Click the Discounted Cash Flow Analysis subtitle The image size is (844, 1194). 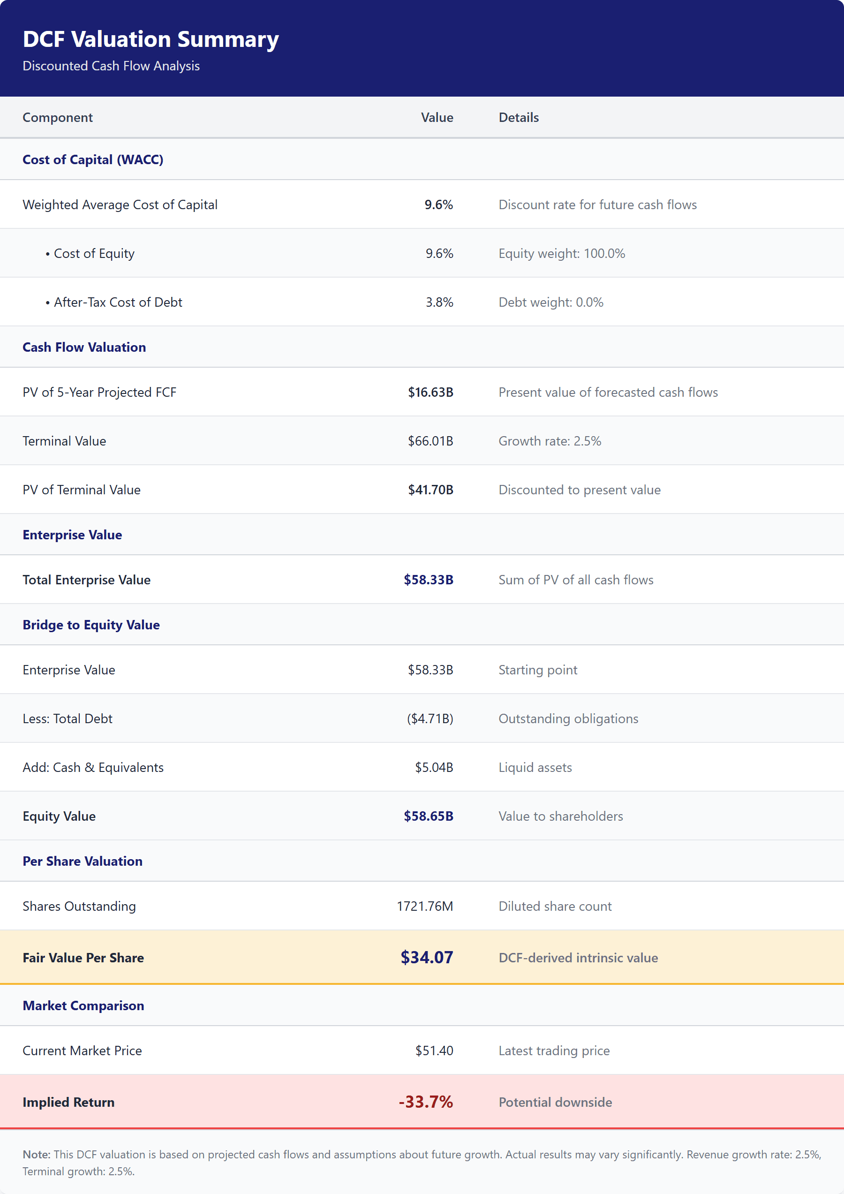[x=111, y=66]
